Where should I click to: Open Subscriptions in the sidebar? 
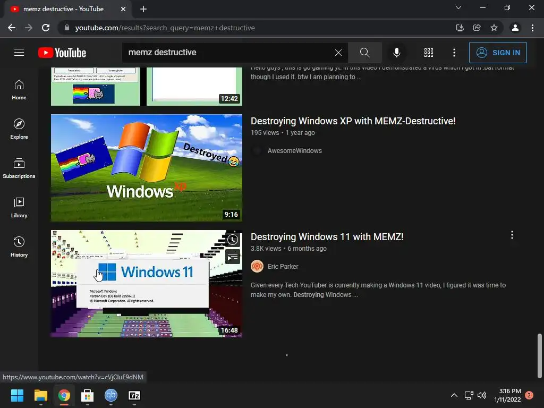click(19, 168)
